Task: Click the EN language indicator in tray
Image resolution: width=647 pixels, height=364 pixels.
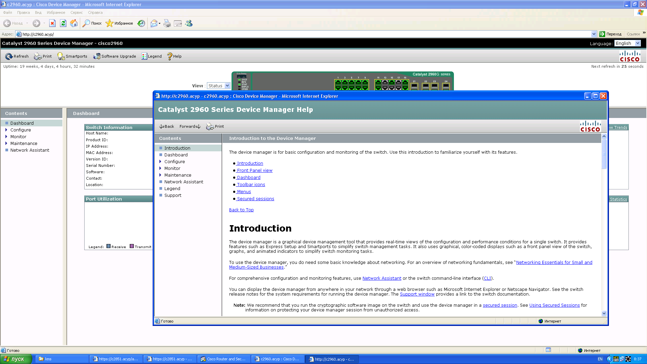Action: click(x=600, y=359)
